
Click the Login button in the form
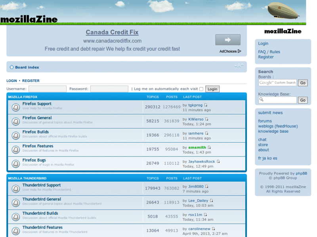click(x=212, y=89)
